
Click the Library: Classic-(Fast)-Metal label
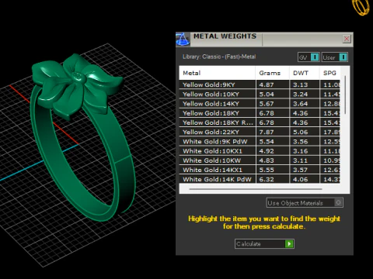point(219,57)
